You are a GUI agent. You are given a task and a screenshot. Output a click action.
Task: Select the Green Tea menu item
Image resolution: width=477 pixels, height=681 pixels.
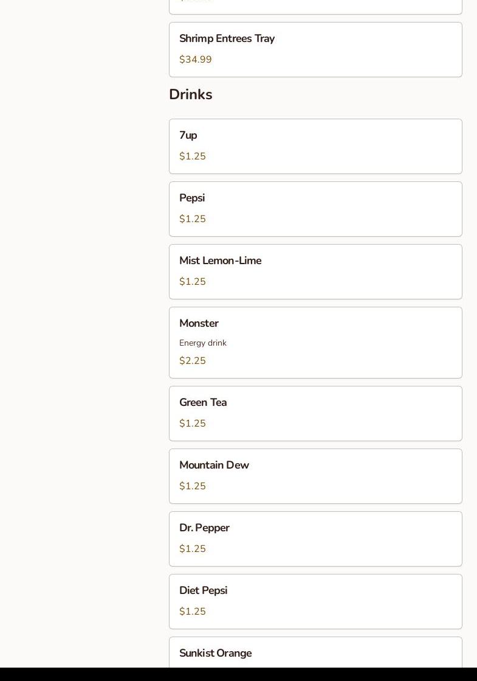coord(315,413)
